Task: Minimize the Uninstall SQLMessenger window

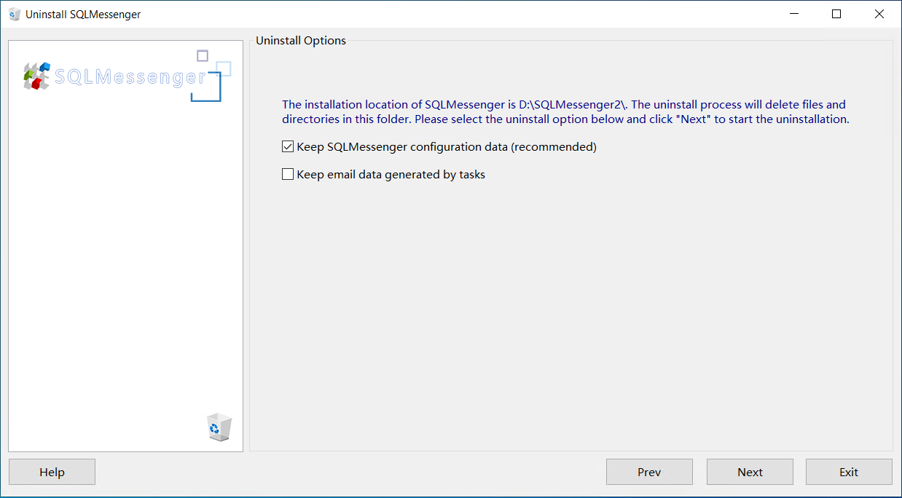Action: point(793,14)
